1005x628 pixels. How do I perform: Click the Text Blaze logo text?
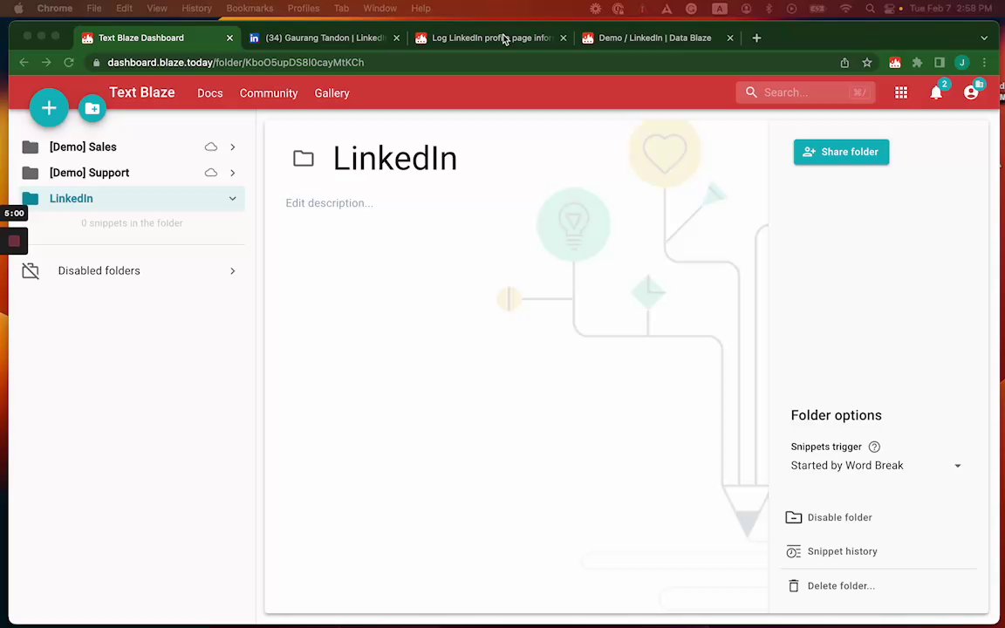click(x=141, y=92)
